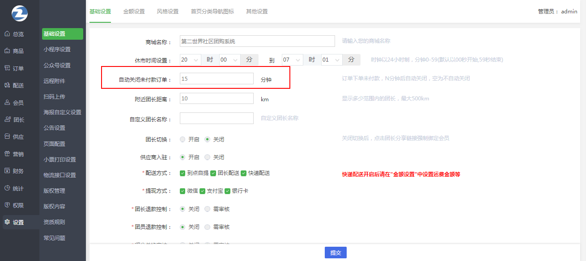Expand the closing start hour dropdown showing 20
This screenshot has width=586, height=261.
coord(190,60)
